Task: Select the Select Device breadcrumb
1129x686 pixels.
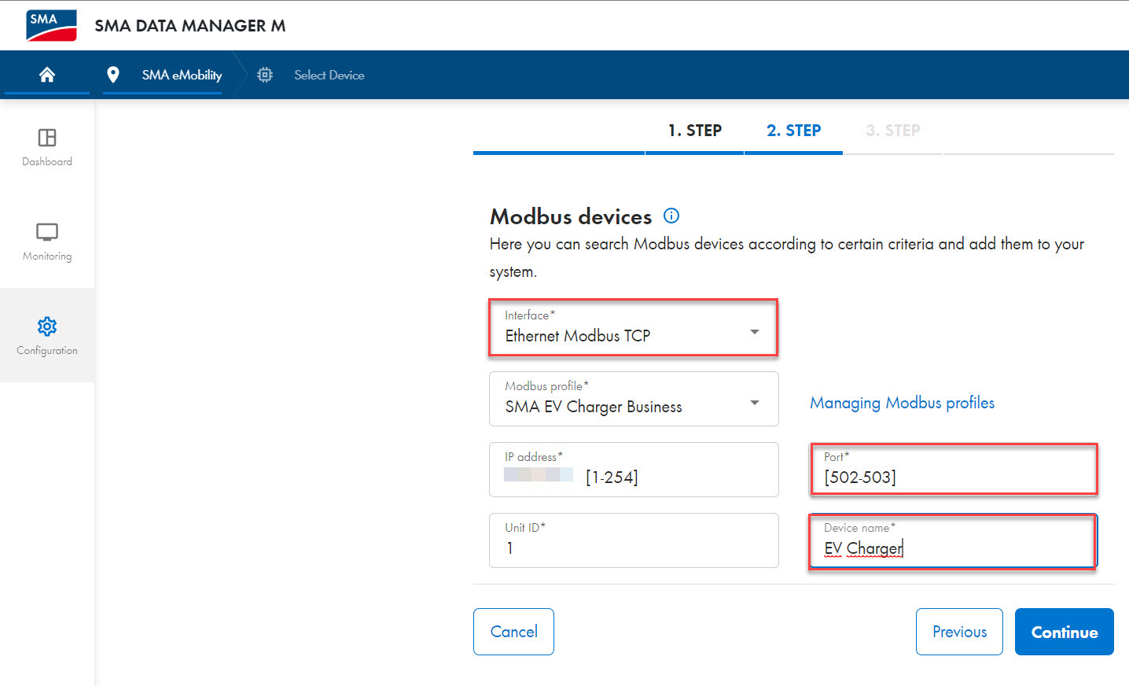Action: pyautogui.click(x=329, y=75)
